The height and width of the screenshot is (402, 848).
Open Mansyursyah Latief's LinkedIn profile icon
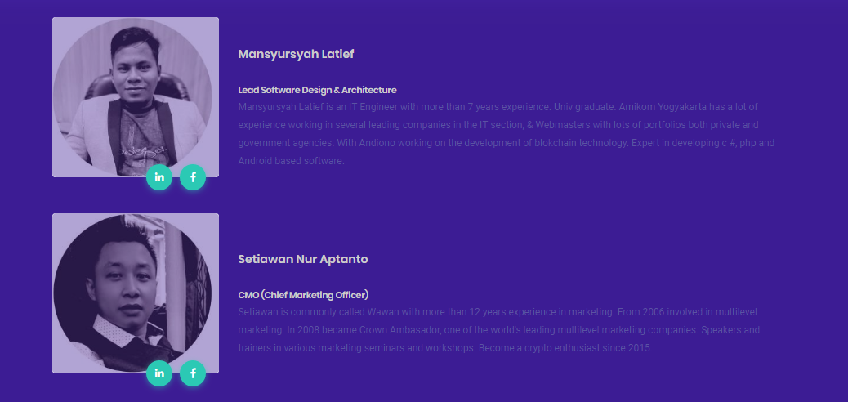pos(159,177)
